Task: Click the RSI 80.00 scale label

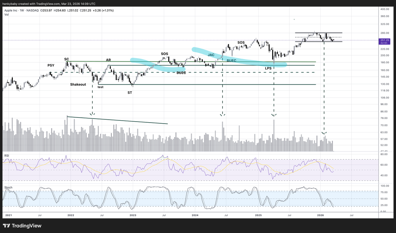Action: (x=384, y=154)
